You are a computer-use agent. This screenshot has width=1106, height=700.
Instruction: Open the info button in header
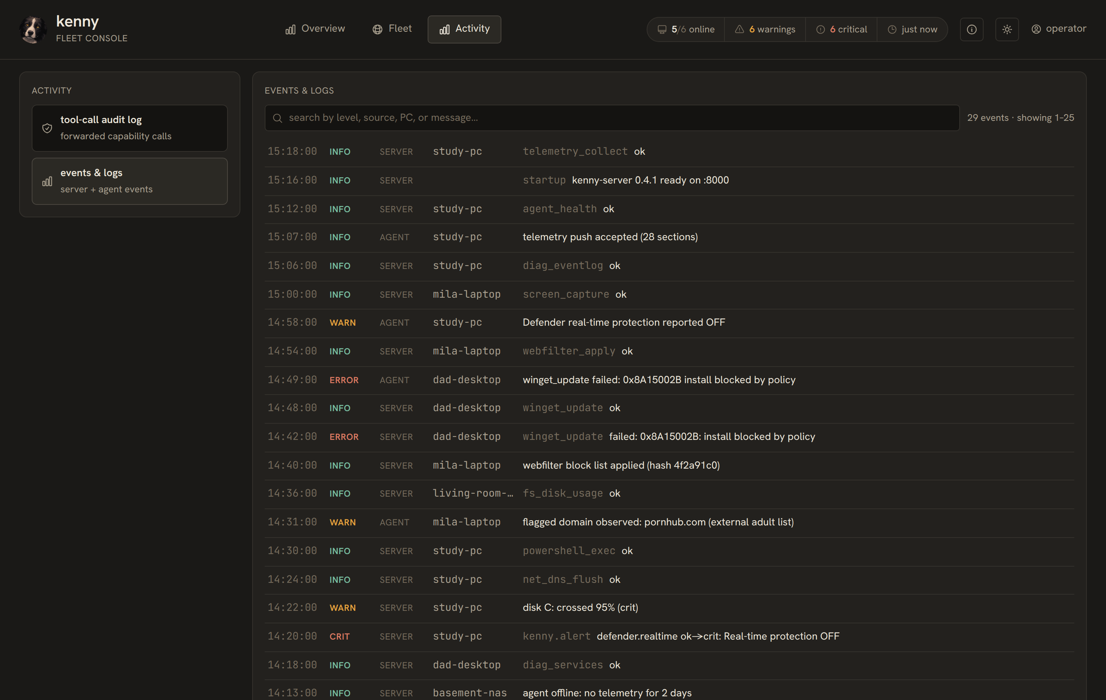[x=971, y=29]
